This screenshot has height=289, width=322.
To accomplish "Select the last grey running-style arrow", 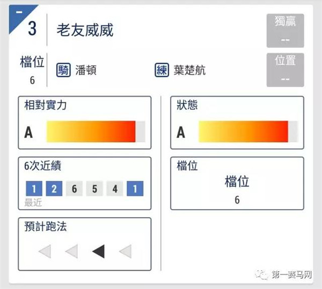I will (x=125, y=251).
